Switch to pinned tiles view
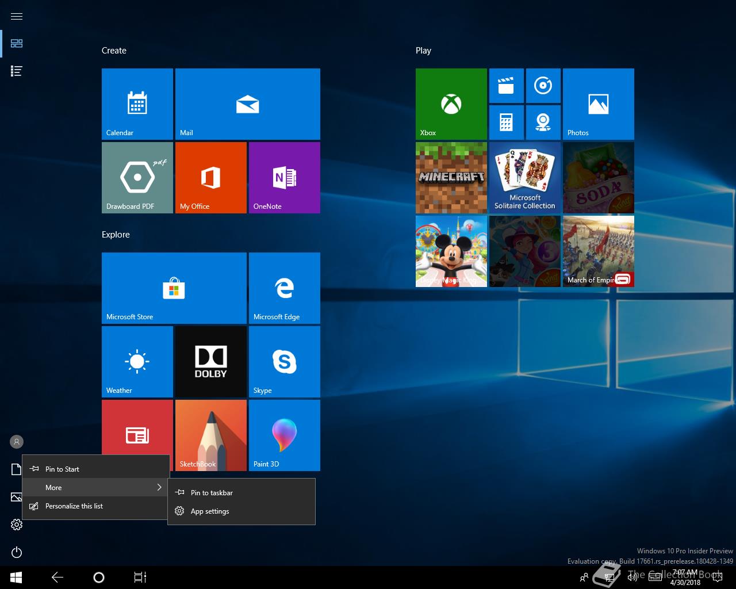This screenshot has height=589, width=736. click(17, 44)
